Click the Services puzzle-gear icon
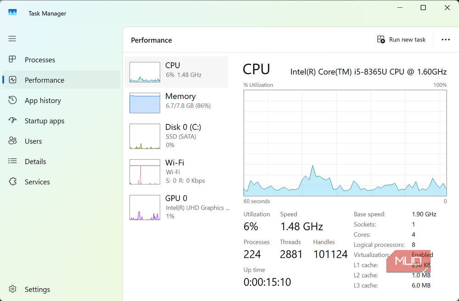459x301 pixels. [x=12, y=181]
